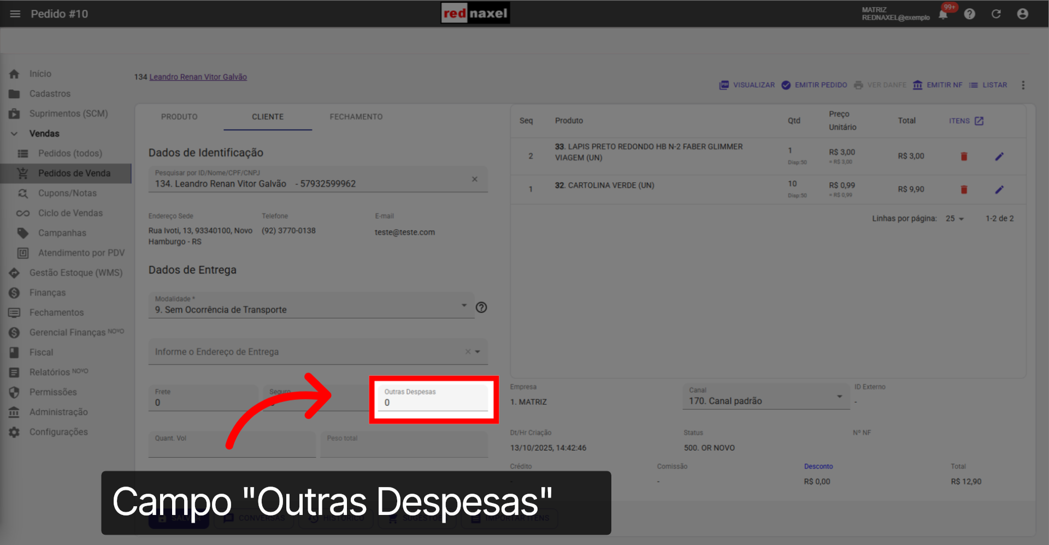Clear the Endereço de Entrega field
The height and width of the screenshot is (545, 1049).
468,352
